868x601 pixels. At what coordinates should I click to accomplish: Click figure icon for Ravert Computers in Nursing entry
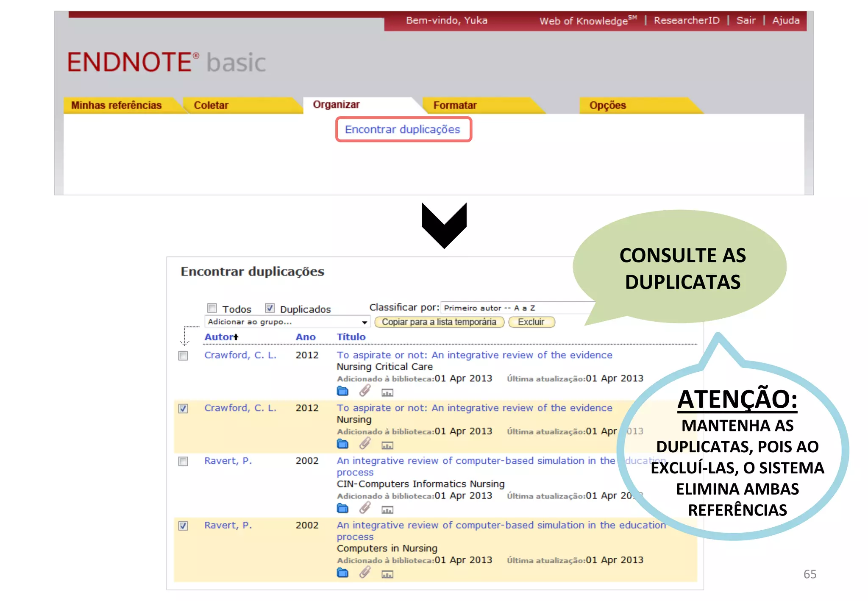tap(387, 575)
